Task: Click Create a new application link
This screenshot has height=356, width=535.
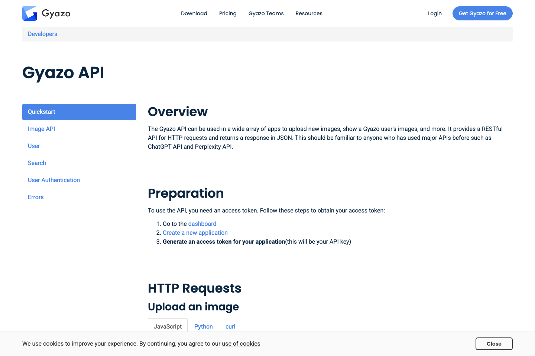Action: (x=195, y=233)
